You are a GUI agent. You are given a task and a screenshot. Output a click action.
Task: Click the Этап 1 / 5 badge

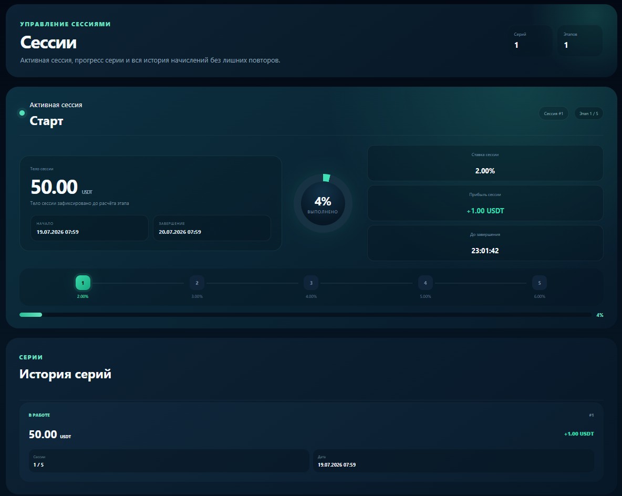coord(589,113)
